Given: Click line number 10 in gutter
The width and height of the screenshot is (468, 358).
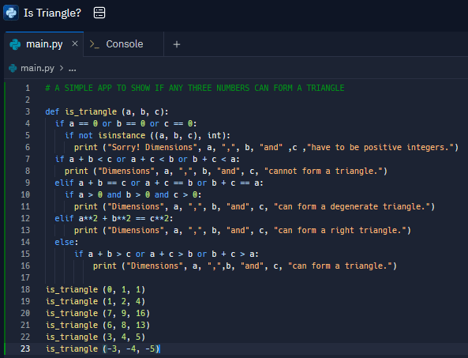Looking at the screenshot, I should pyautogui.click(x=26, y=195).
